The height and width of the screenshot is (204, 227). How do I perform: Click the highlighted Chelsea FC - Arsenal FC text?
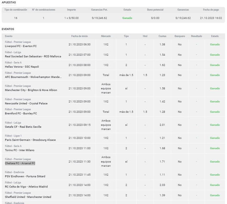20,163
